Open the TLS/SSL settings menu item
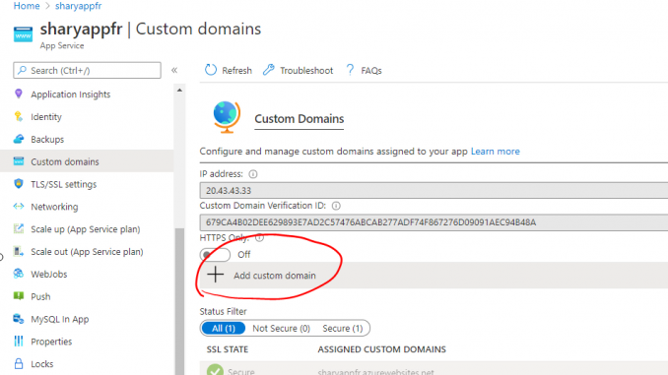Viewport: 668px width, 375px height. [63, 184]
